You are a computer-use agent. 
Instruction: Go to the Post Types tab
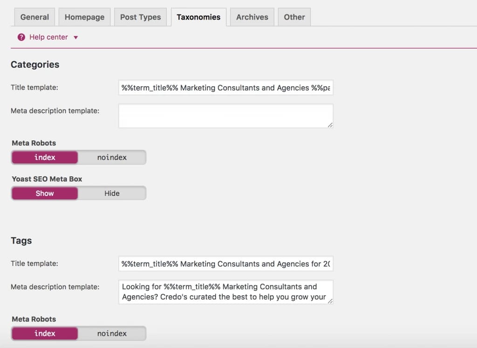pyautogui.click(x=140, y=17)
